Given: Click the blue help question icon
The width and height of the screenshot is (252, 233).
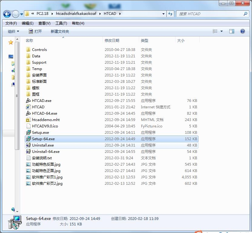Looking at the screenshot, I should tap(243, 31).
